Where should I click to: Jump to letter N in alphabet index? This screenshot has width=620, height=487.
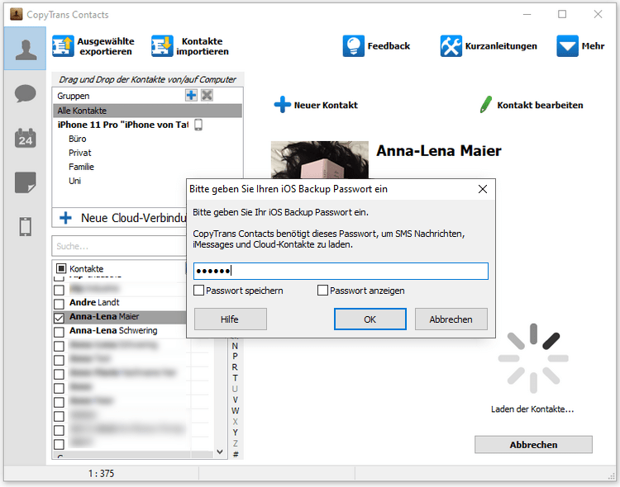point(235,346)
